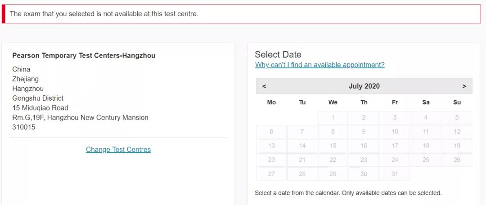Click the July 2020 month header
This screenshot has height=205, width=486.
(364, 86)
